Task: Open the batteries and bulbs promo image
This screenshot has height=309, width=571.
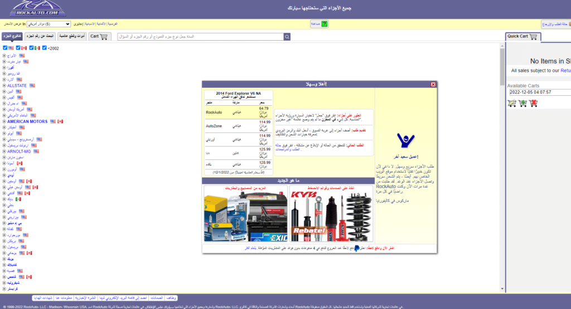Action: pos(245,214)
